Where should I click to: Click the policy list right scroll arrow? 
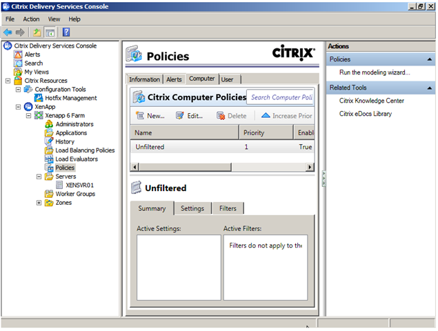310,167
